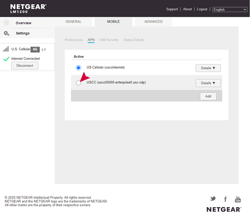Click the Active column heading
Viewport: 250px width, 217px height.
click(79, 56)
